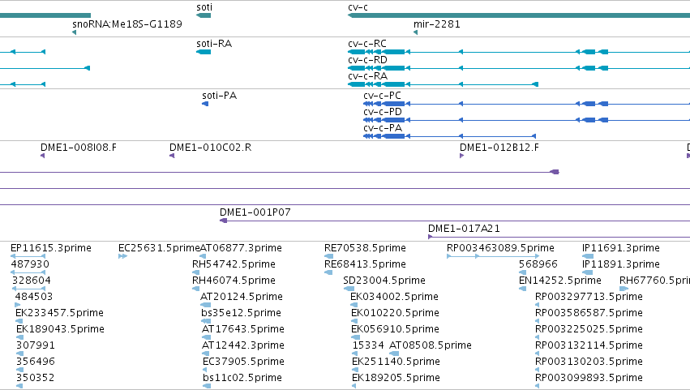Click the bs11c02.5prime EST label
The height and width of the screenshot is (390, 690).
242,378
